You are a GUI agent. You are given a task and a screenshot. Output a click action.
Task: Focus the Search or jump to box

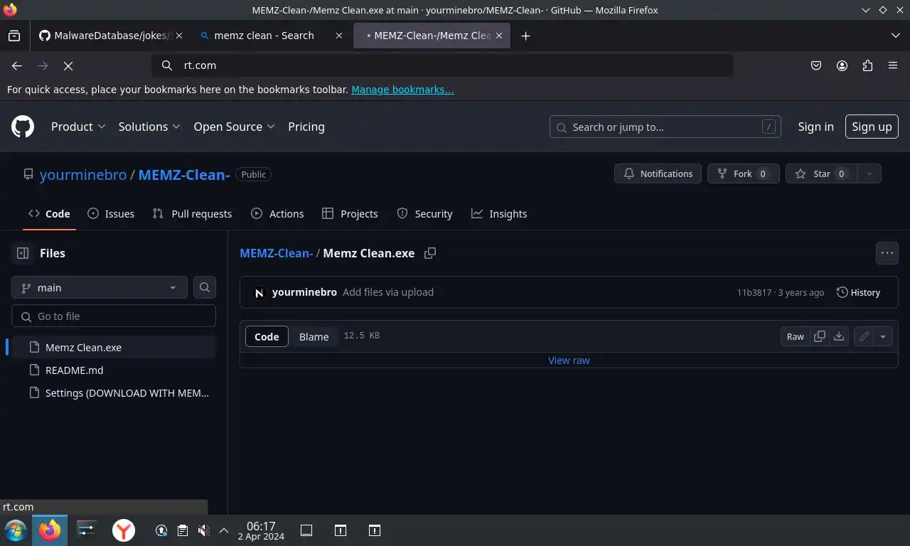coord(665,127)
